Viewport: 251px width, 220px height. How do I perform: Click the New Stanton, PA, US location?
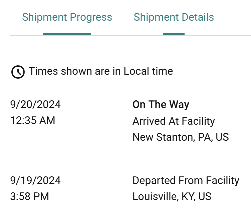coord(181,137)
